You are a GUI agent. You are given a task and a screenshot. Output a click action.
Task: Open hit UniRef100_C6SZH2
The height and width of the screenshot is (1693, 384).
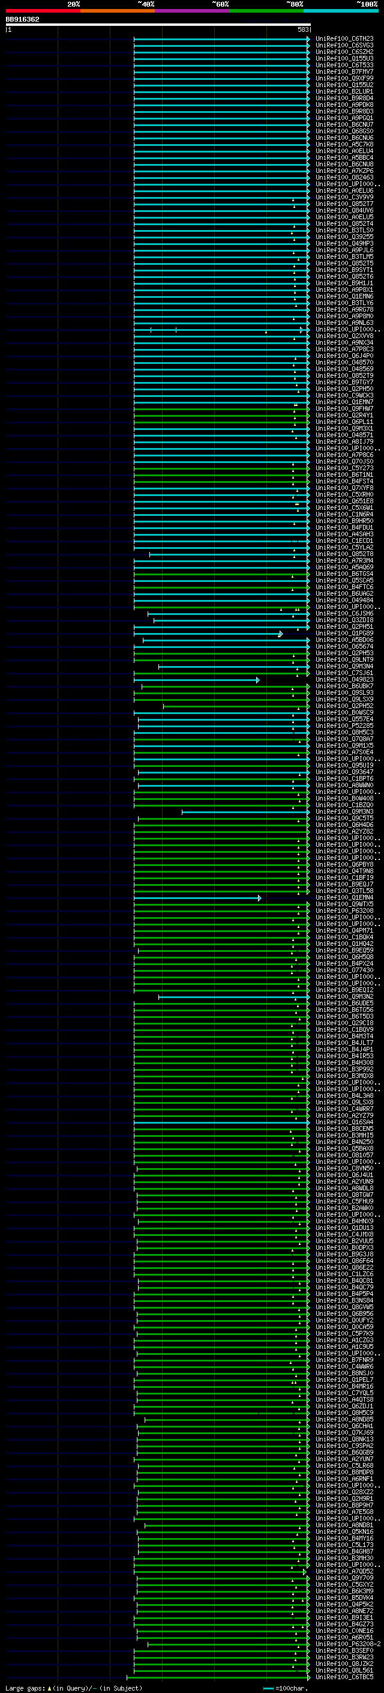[344, 52]
